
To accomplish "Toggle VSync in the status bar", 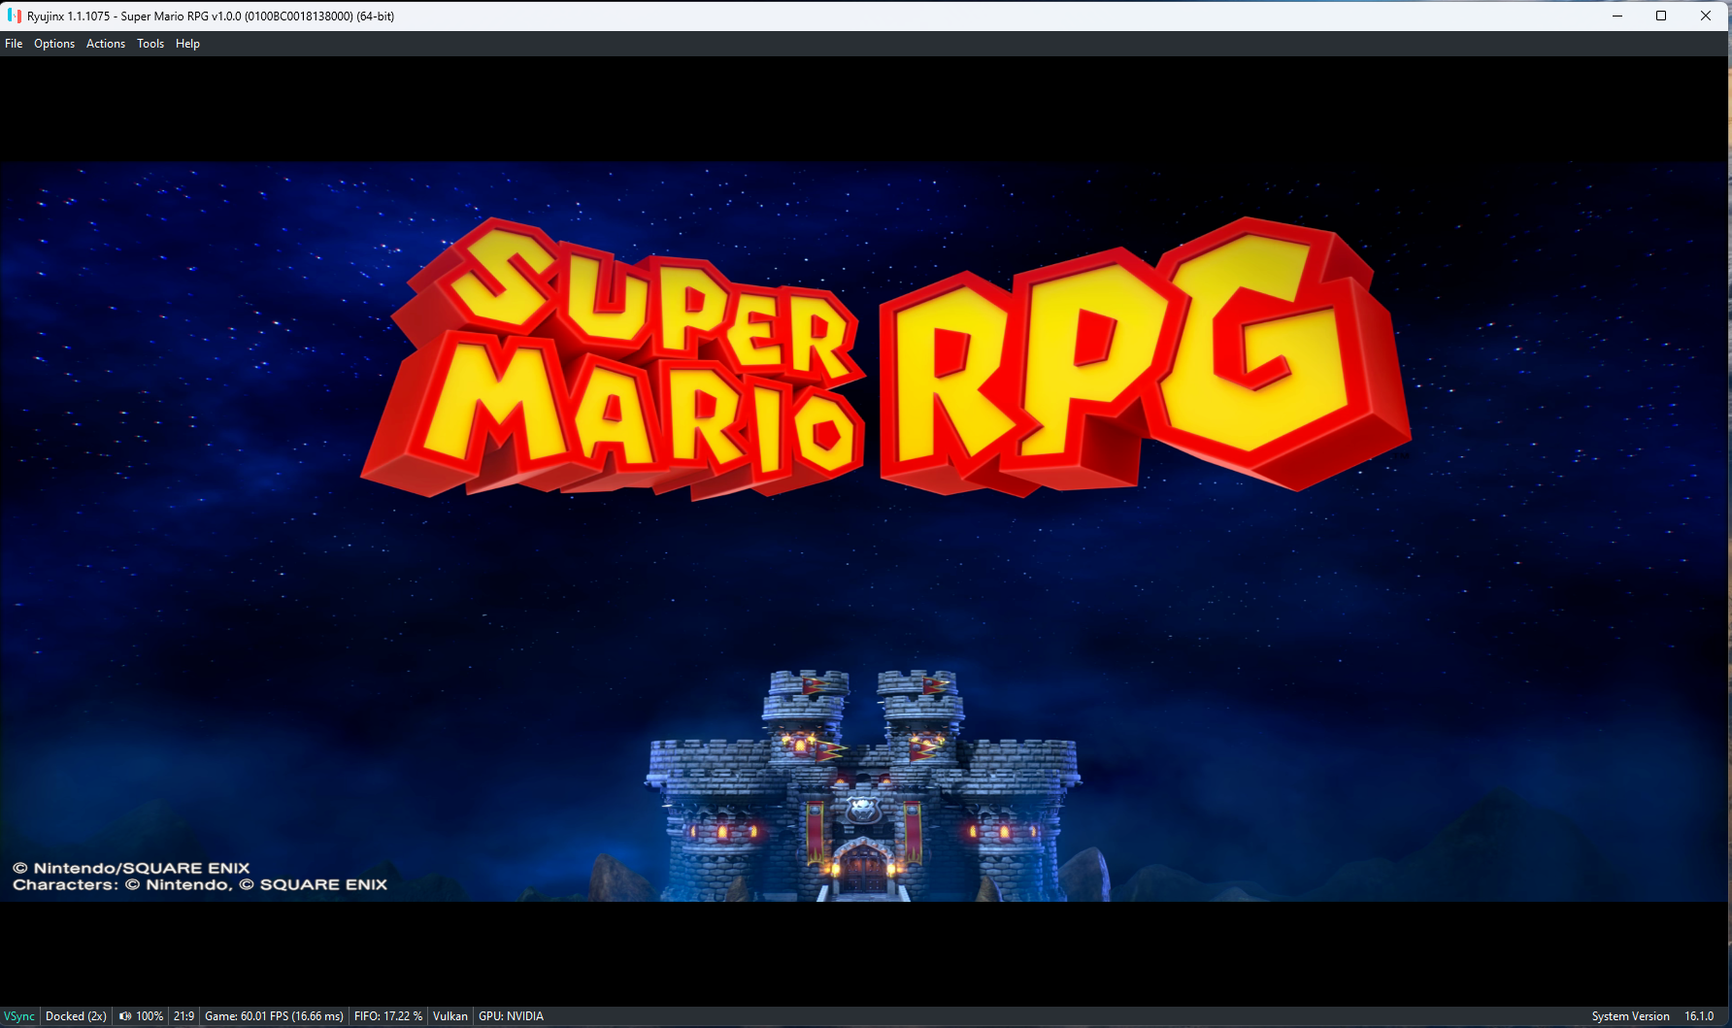I will click(x=19, y=1016).
